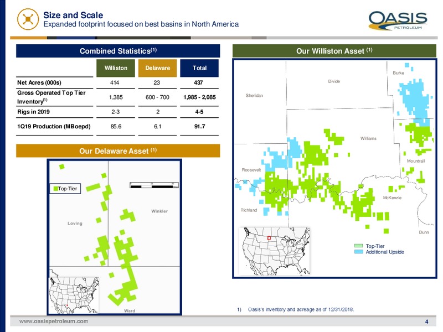Click the total inventory value 1,985 - 2,085
Image resolution: width=443 pixels, height=332 pixels.
(x=199, y=97)
